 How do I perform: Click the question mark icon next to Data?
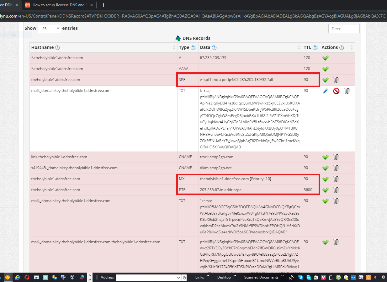tap(214, 48)
